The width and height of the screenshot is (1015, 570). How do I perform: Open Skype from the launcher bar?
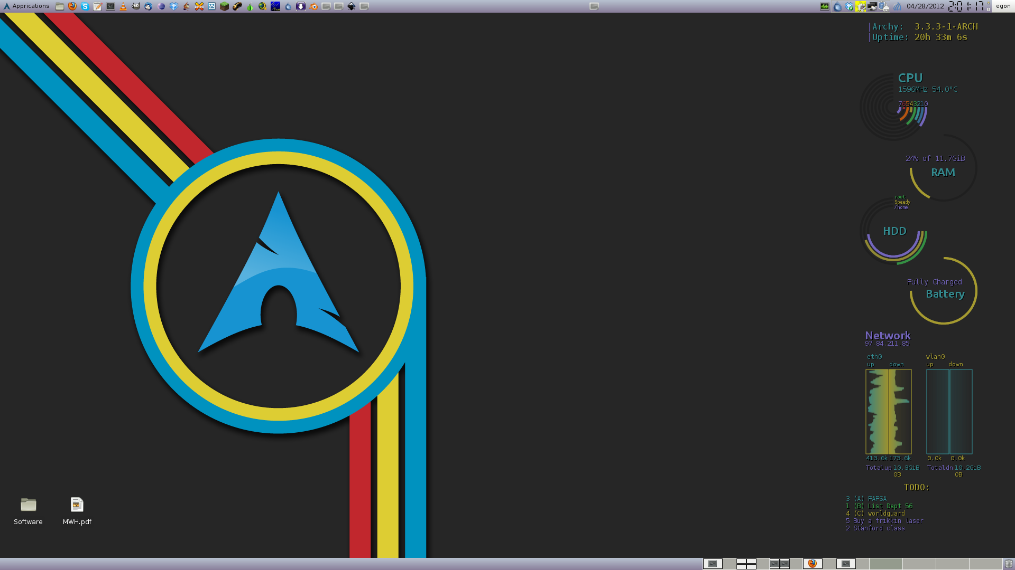point(85,6)
